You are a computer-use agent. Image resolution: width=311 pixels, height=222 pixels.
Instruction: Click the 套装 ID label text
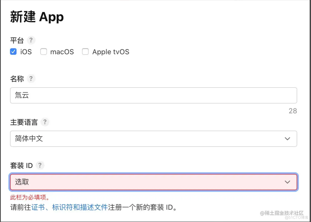pyautogui.click(x=21, y=165)
